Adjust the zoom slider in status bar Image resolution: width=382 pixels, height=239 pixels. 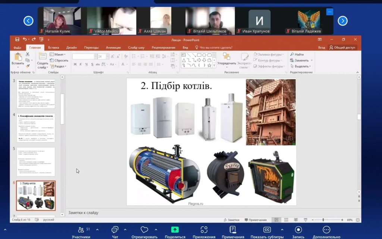[323, 220]
